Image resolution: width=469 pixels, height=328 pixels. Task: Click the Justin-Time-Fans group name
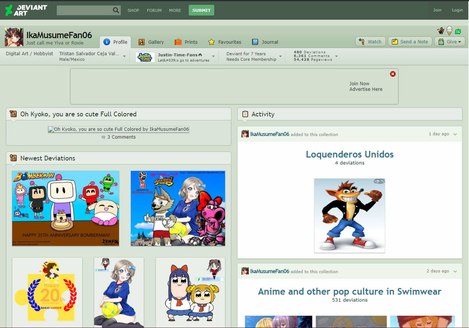click(x=178, y=55)
